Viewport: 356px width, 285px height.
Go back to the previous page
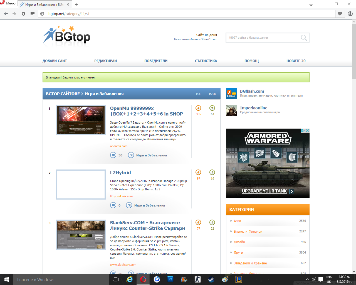point(6,14)
